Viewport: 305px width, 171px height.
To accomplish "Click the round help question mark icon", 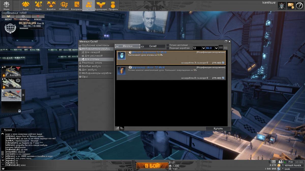I will pyautogui.click(x=299, y=6).
